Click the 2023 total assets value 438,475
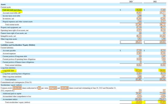The height and width of the screenshot is (104, 168). (x=139, y=42)
